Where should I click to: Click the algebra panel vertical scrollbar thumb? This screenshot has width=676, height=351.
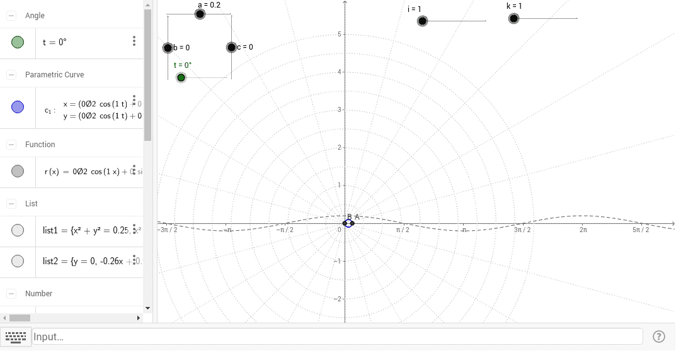(148, 75)
